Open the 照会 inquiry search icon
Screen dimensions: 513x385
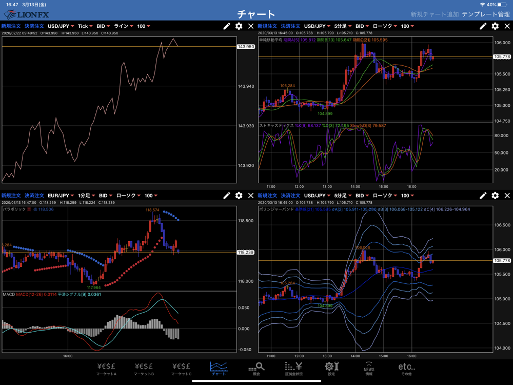[256, 369]
